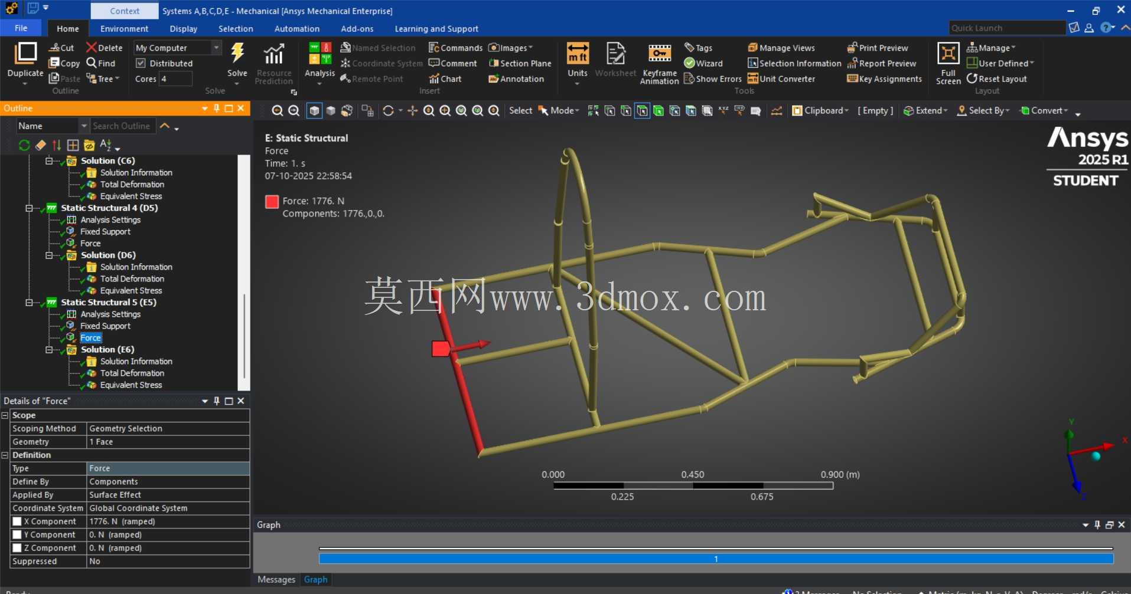The height and width of the screenshot is (594, 1131).
Task: Collapse the Scope section in Details
Action: (5, 415)
